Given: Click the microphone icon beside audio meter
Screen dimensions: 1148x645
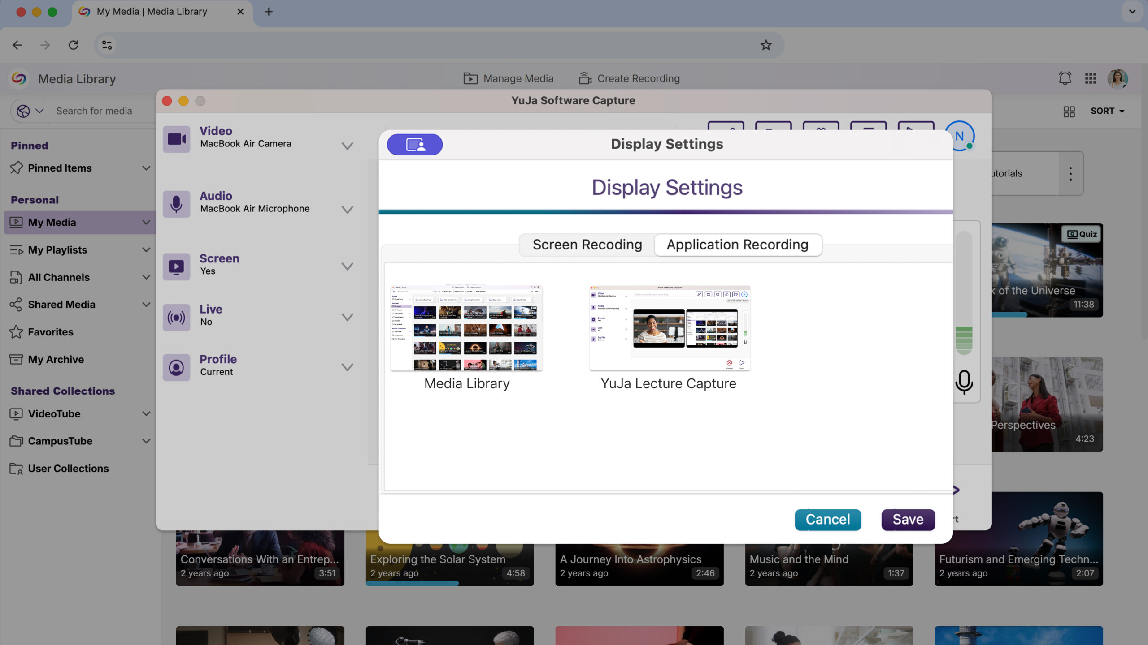Looking at the screenshot, I should click(964, 382).
